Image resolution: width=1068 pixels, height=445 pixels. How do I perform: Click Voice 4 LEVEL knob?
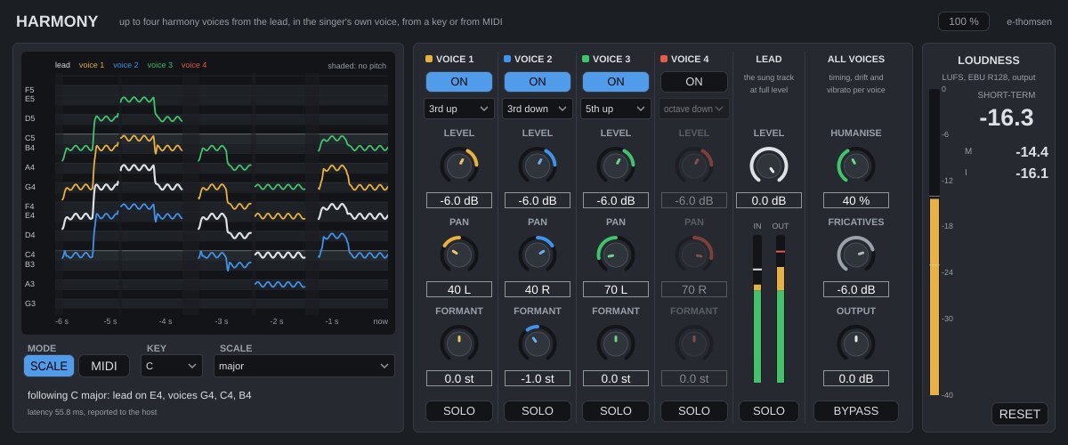(x=694, y=166)
